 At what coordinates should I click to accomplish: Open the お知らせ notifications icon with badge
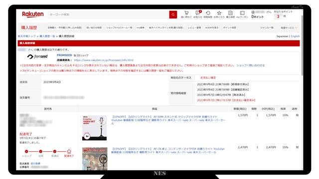pyautogui.click(x=197, y=14)
